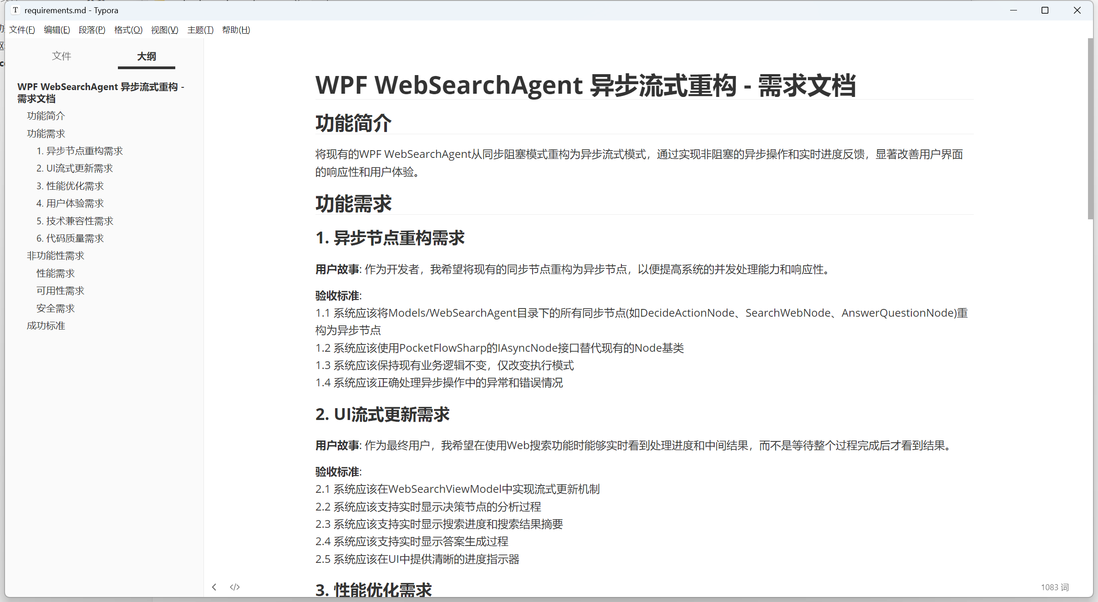1098x602 pixels.
Task: Open the 段落(P) menu
Action: pos(92,30)
